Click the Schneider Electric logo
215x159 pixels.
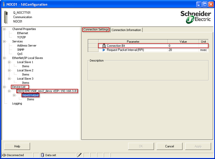(x=196, y=17)
